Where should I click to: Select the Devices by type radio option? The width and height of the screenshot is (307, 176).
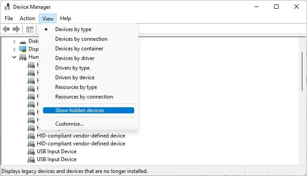[73, 29]
